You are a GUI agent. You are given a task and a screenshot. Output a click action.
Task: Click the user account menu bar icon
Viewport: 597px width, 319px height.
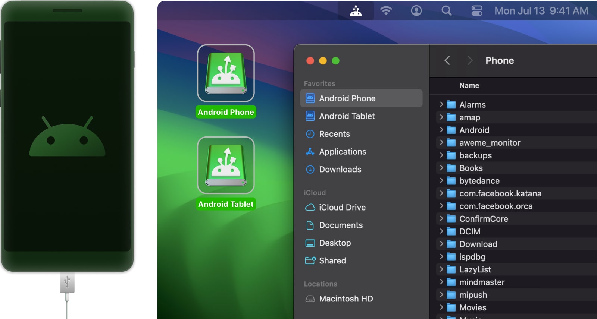point(416,11)
